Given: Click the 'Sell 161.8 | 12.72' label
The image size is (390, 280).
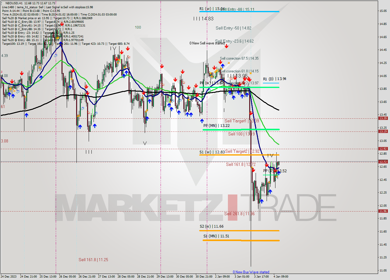Looking at the screenshot, I should tap(241, 164).
